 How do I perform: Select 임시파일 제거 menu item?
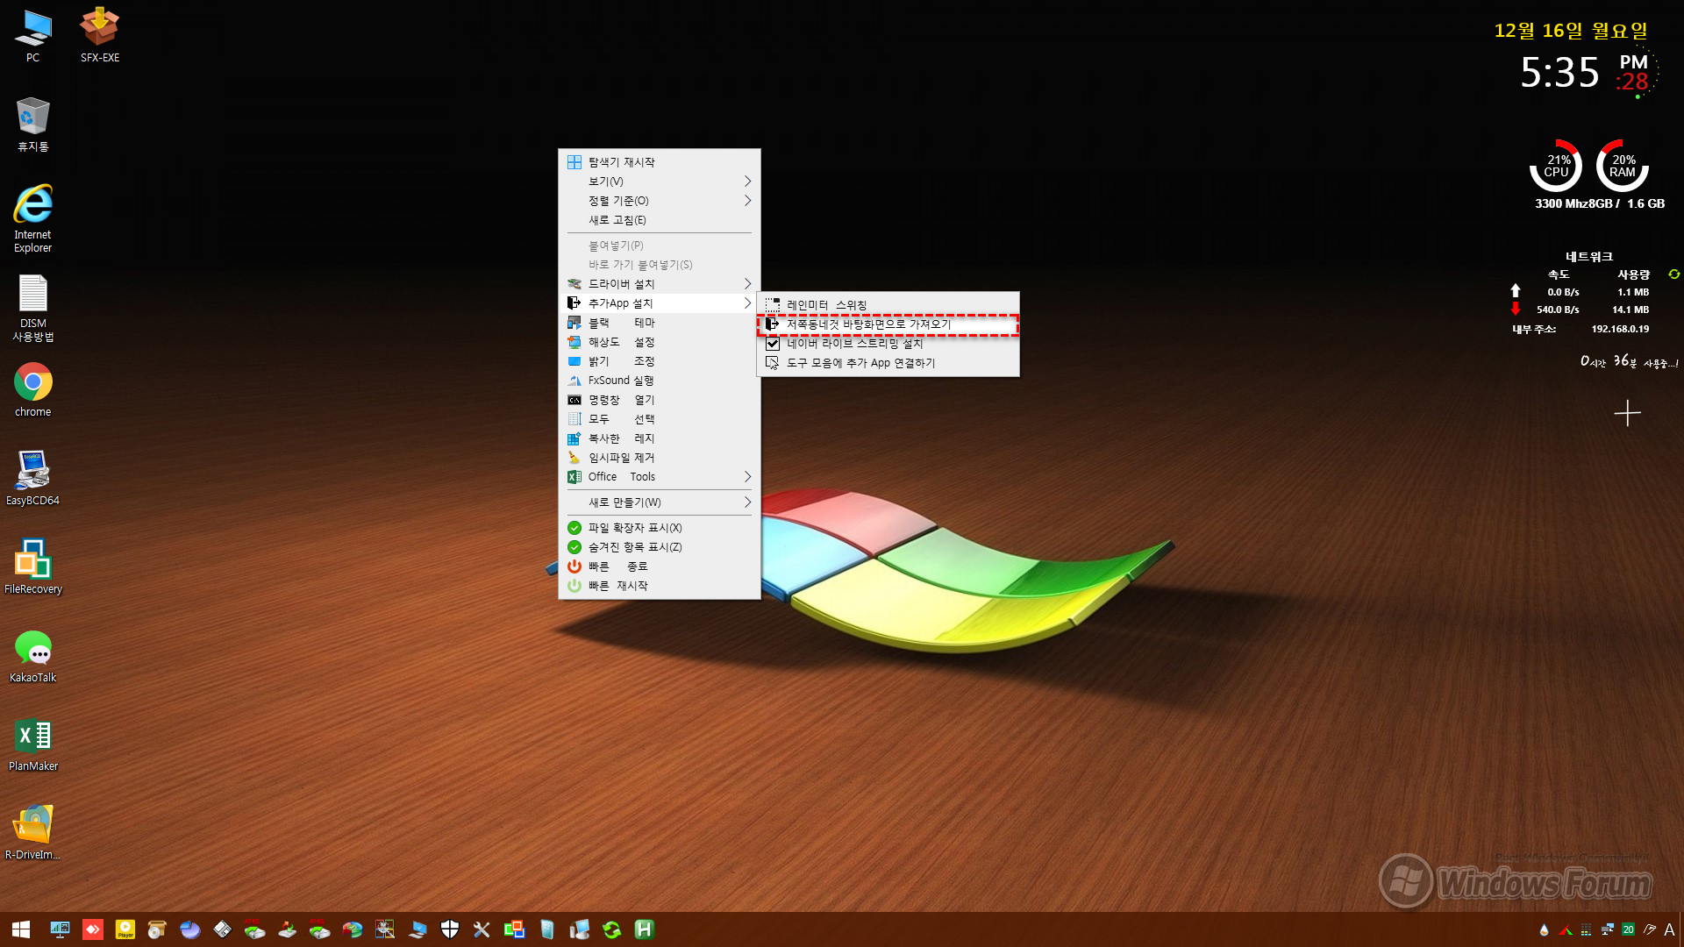[659, 458]
